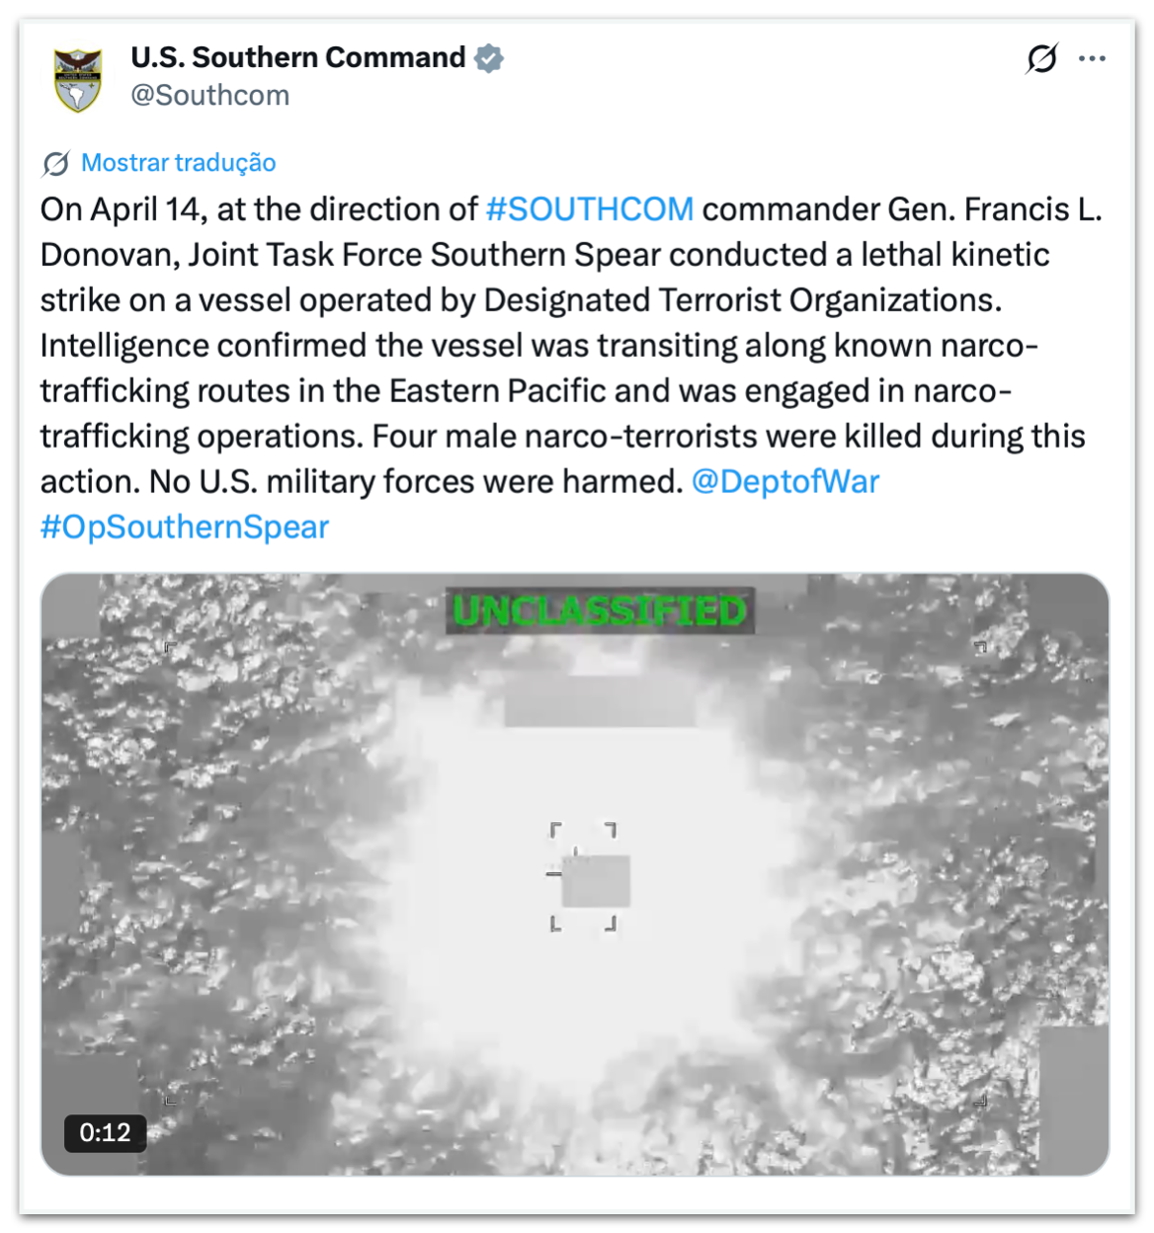Open the #OpSouthernSpear hashtag
Viewport: 1154px width, 1233px height.
click(185, 527)
